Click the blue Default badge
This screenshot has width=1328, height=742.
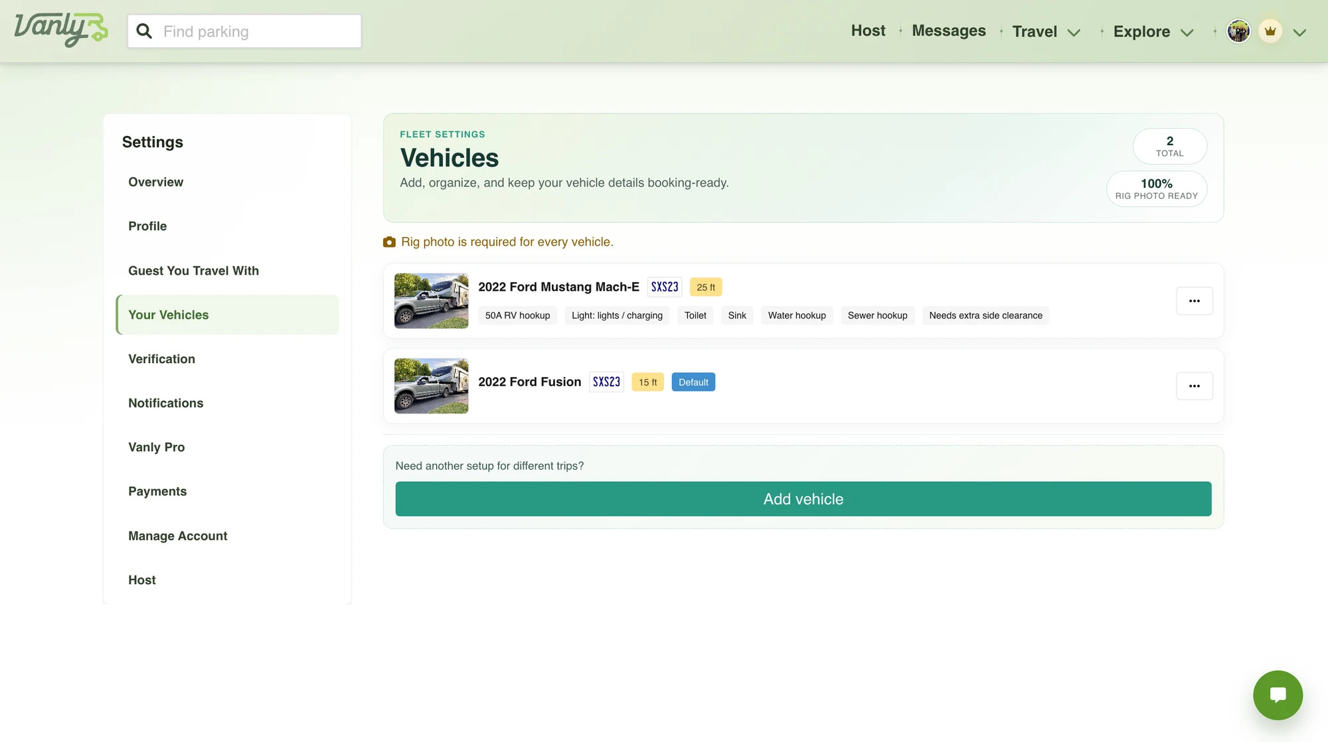pyautogui.click(x=693, y=382)
